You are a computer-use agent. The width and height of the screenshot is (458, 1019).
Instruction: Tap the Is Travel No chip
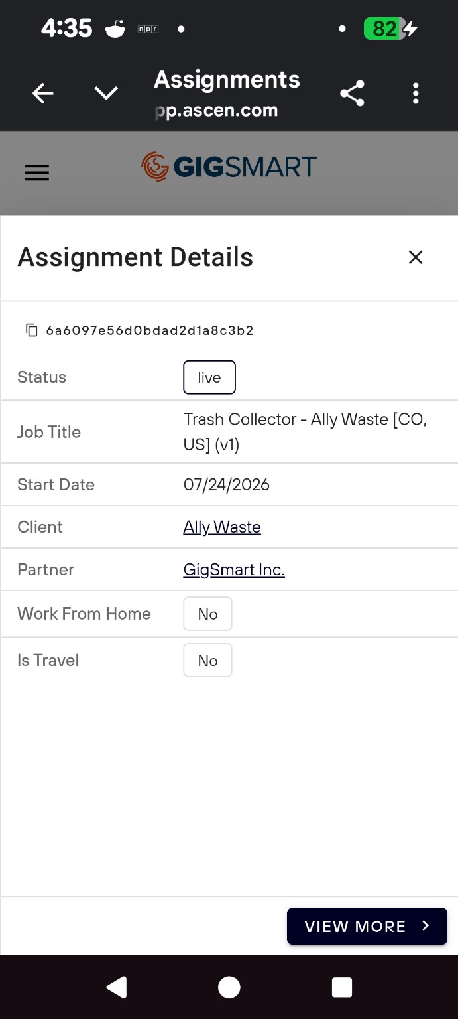pyautogui.click(x=207, y=660)
